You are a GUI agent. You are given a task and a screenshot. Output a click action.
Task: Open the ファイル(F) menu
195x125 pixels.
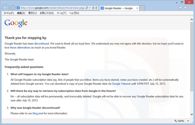[x=9, y=13]
